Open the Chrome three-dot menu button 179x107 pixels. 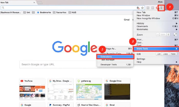coord(161,8)
